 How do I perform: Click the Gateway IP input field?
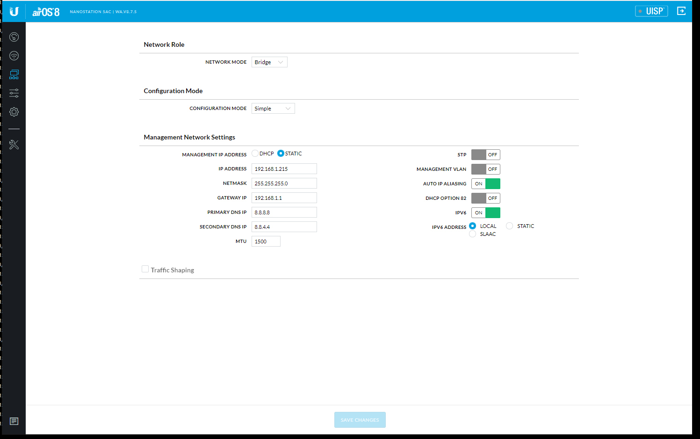284,198
